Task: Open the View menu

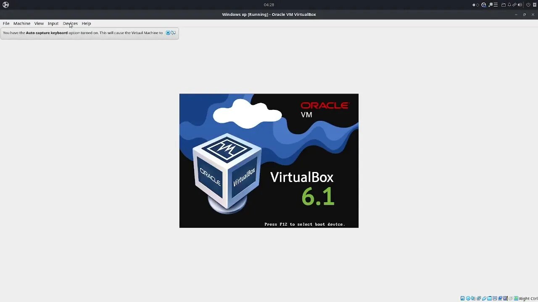Action: 39,23
